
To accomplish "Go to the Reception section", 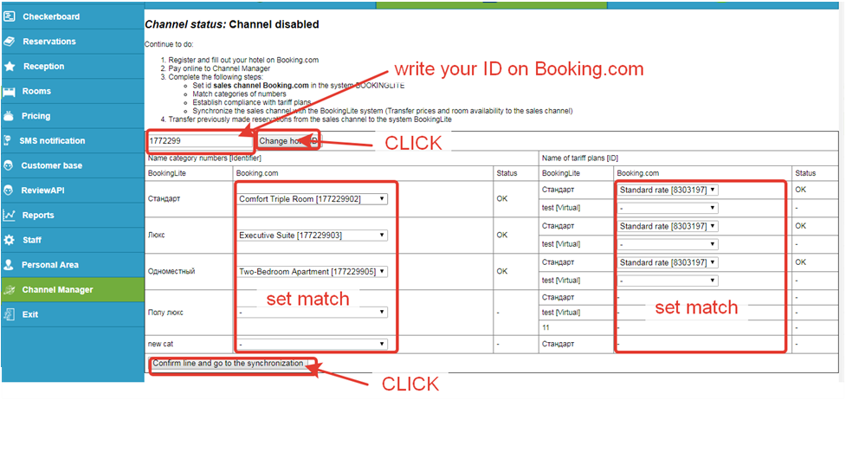I will [x=73, y=67].
